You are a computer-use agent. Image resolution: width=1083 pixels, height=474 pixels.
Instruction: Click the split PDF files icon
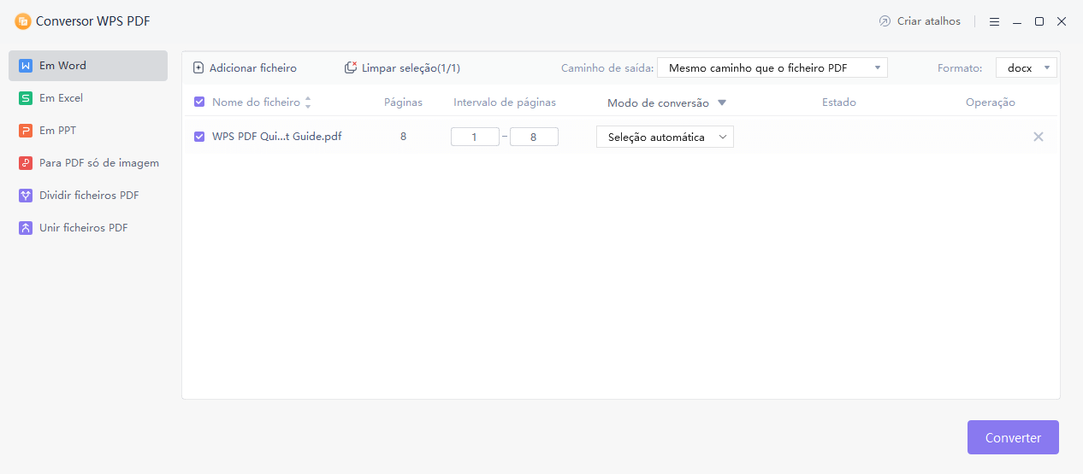(26, 196)
